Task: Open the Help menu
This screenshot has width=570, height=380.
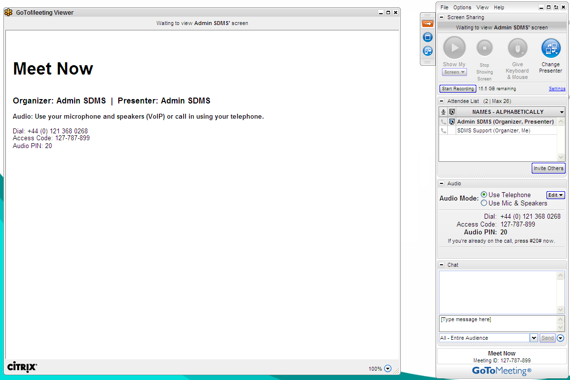Action: pos(499,7)
